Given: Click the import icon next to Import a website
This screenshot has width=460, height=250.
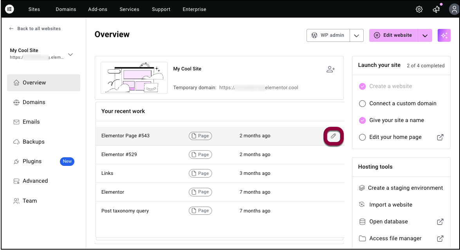Looking at the screenshot, I should click(362, 205).
